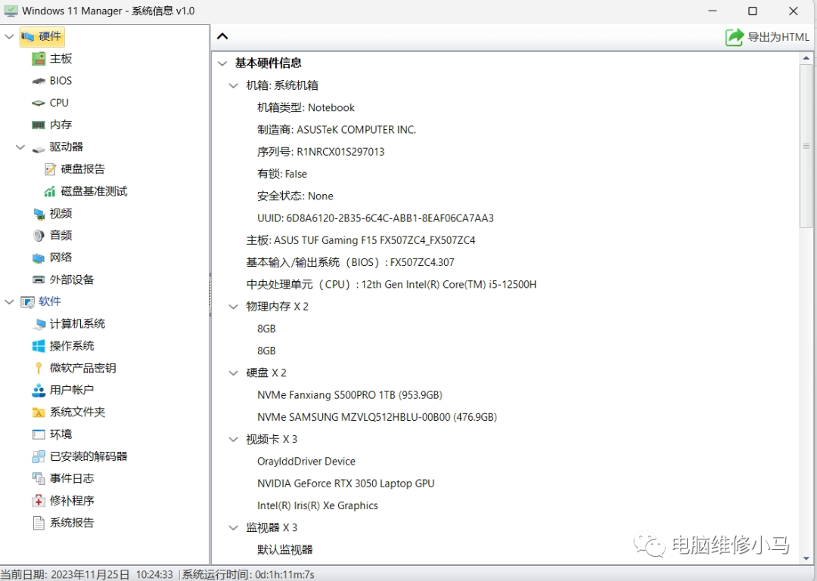Image resolution: width=817 pixels, height=581 pixels.
Task: Collapse the 硬盘 X 2 node
Action: pos(234,373)
